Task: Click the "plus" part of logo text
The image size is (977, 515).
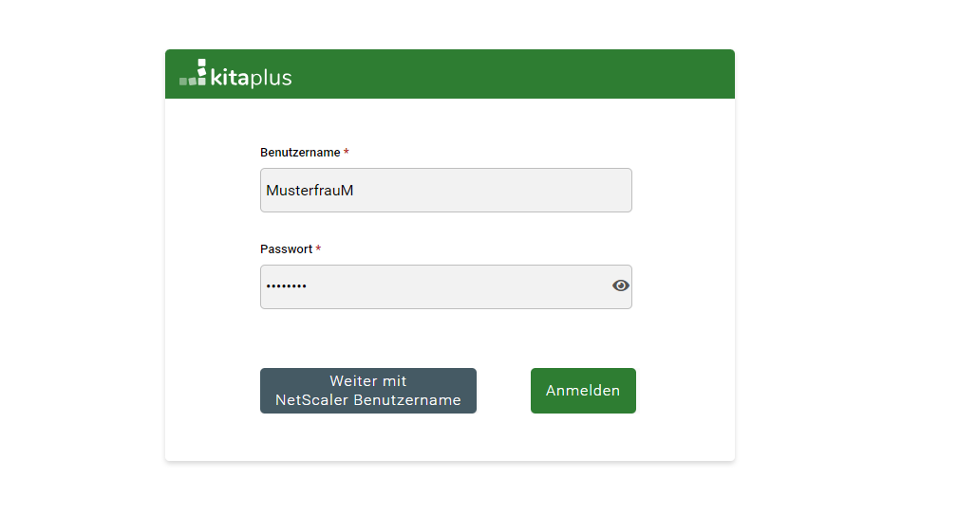Action: coord(272,78)
